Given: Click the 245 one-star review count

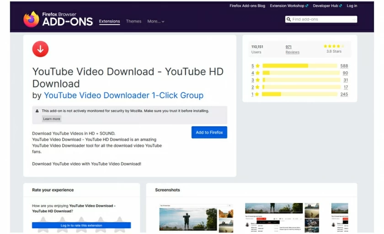Looking at the screenshot, I should tap(344, 94).
